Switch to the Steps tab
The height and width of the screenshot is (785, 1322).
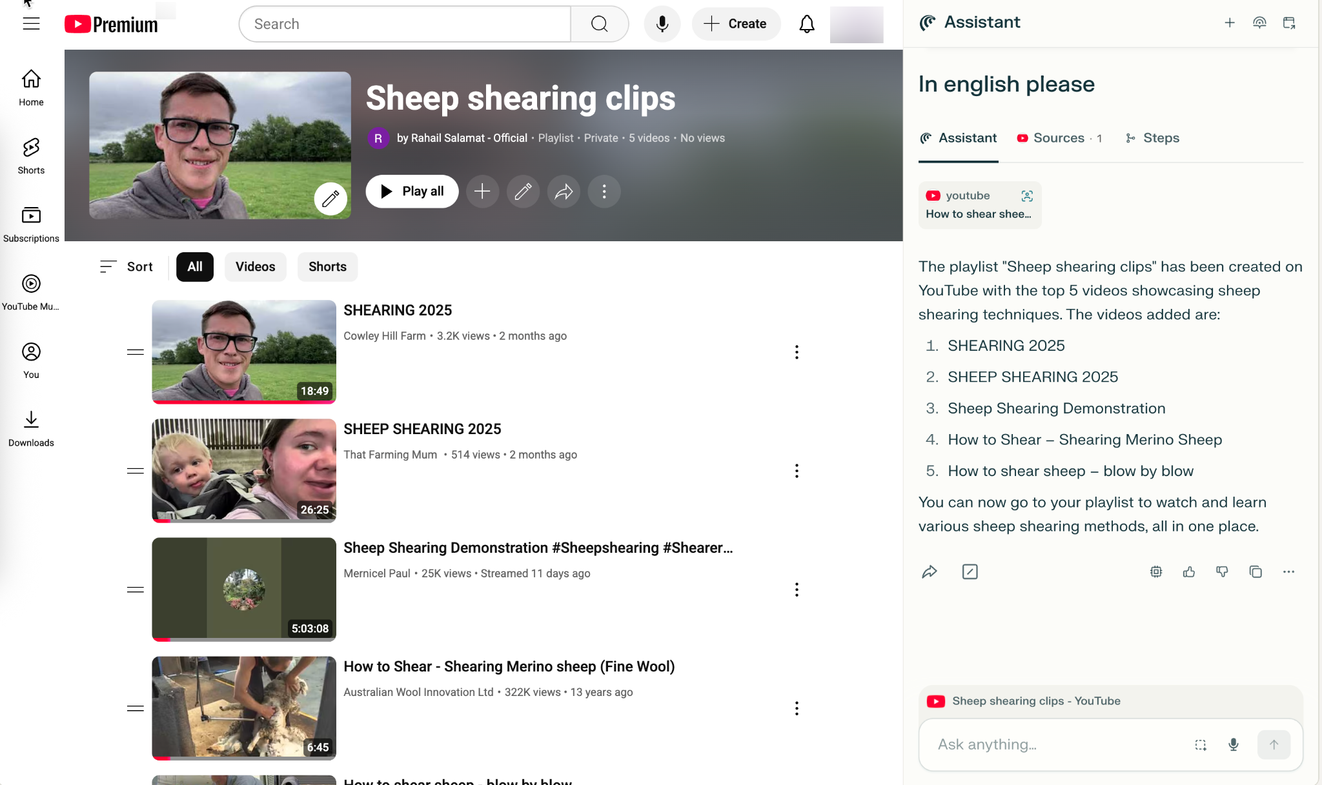1152,138
